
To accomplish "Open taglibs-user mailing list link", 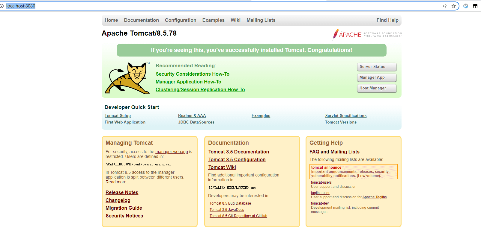I will 320,193.
